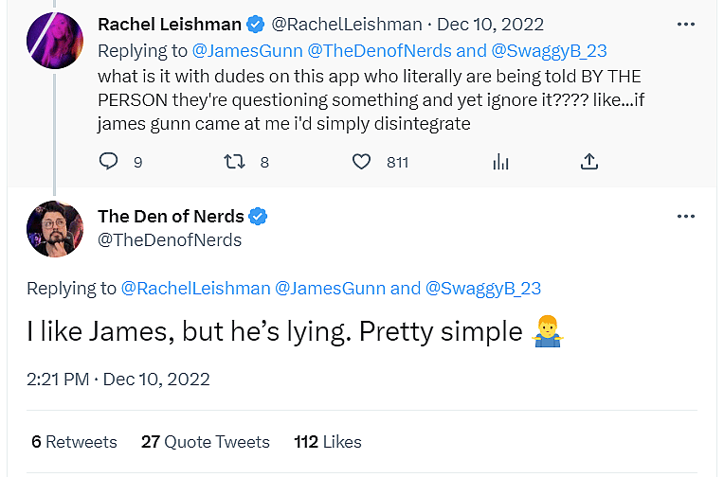This screenshot has height=477, width=724.
Task: View the 112 Likes list
Action: (x=328, y=442)
